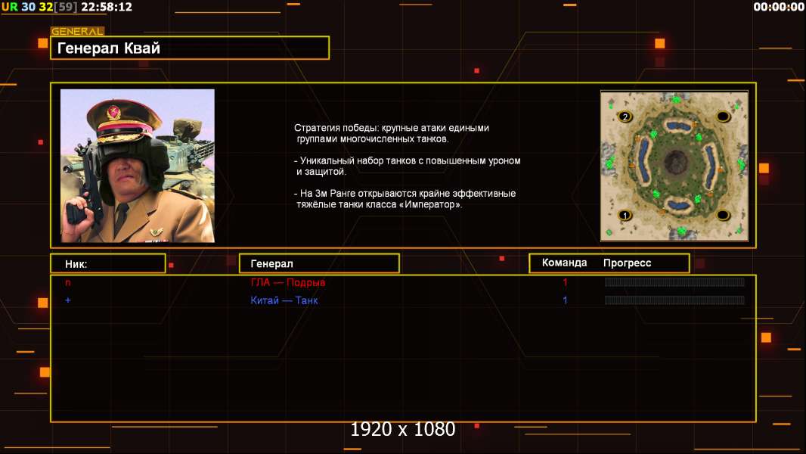Click the Генерал Квай title box
This screenshot has height=454, width=806.
190,48
